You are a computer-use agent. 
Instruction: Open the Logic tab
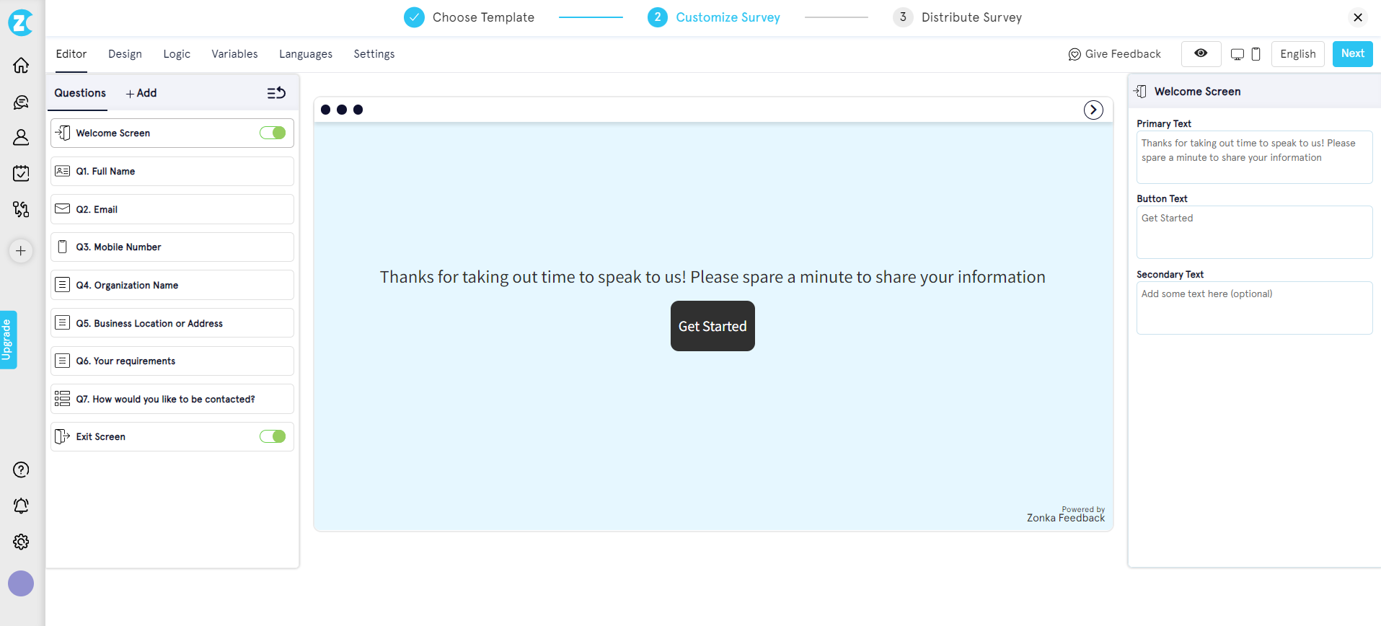pyautogui.click(x=177, y=54)
